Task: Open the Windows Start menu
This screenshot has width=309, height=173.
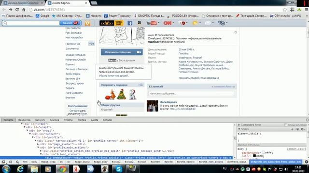Action: point(6,169)
